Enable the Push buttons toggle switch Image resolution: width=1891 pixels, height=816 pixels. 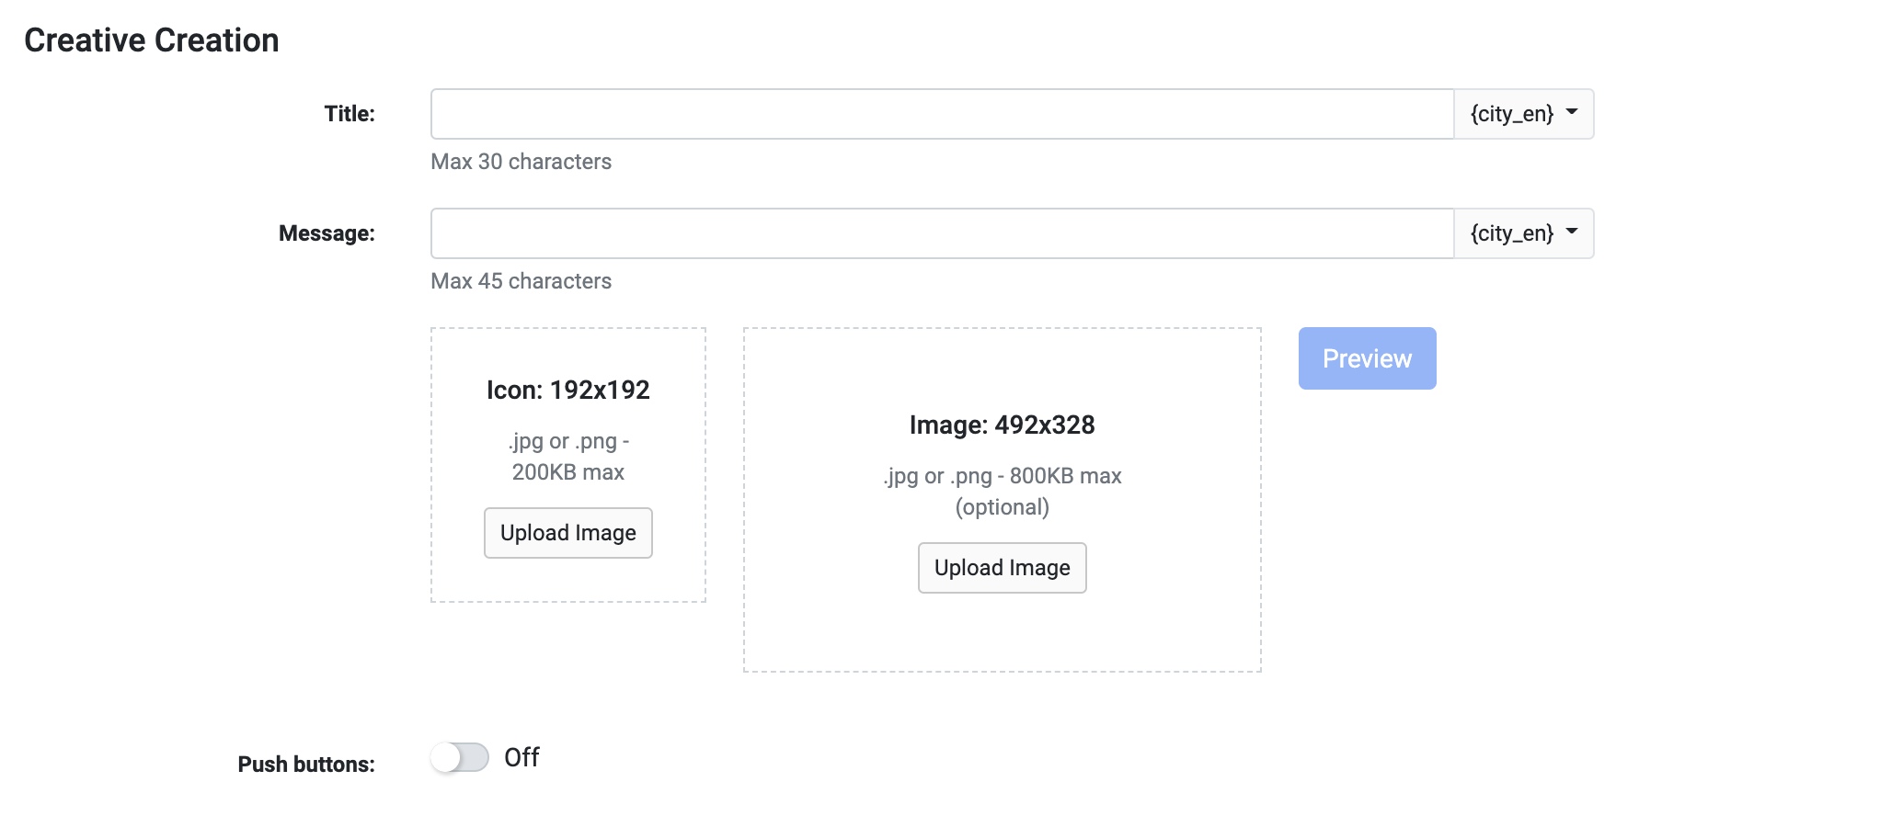[x=460, y=758]
